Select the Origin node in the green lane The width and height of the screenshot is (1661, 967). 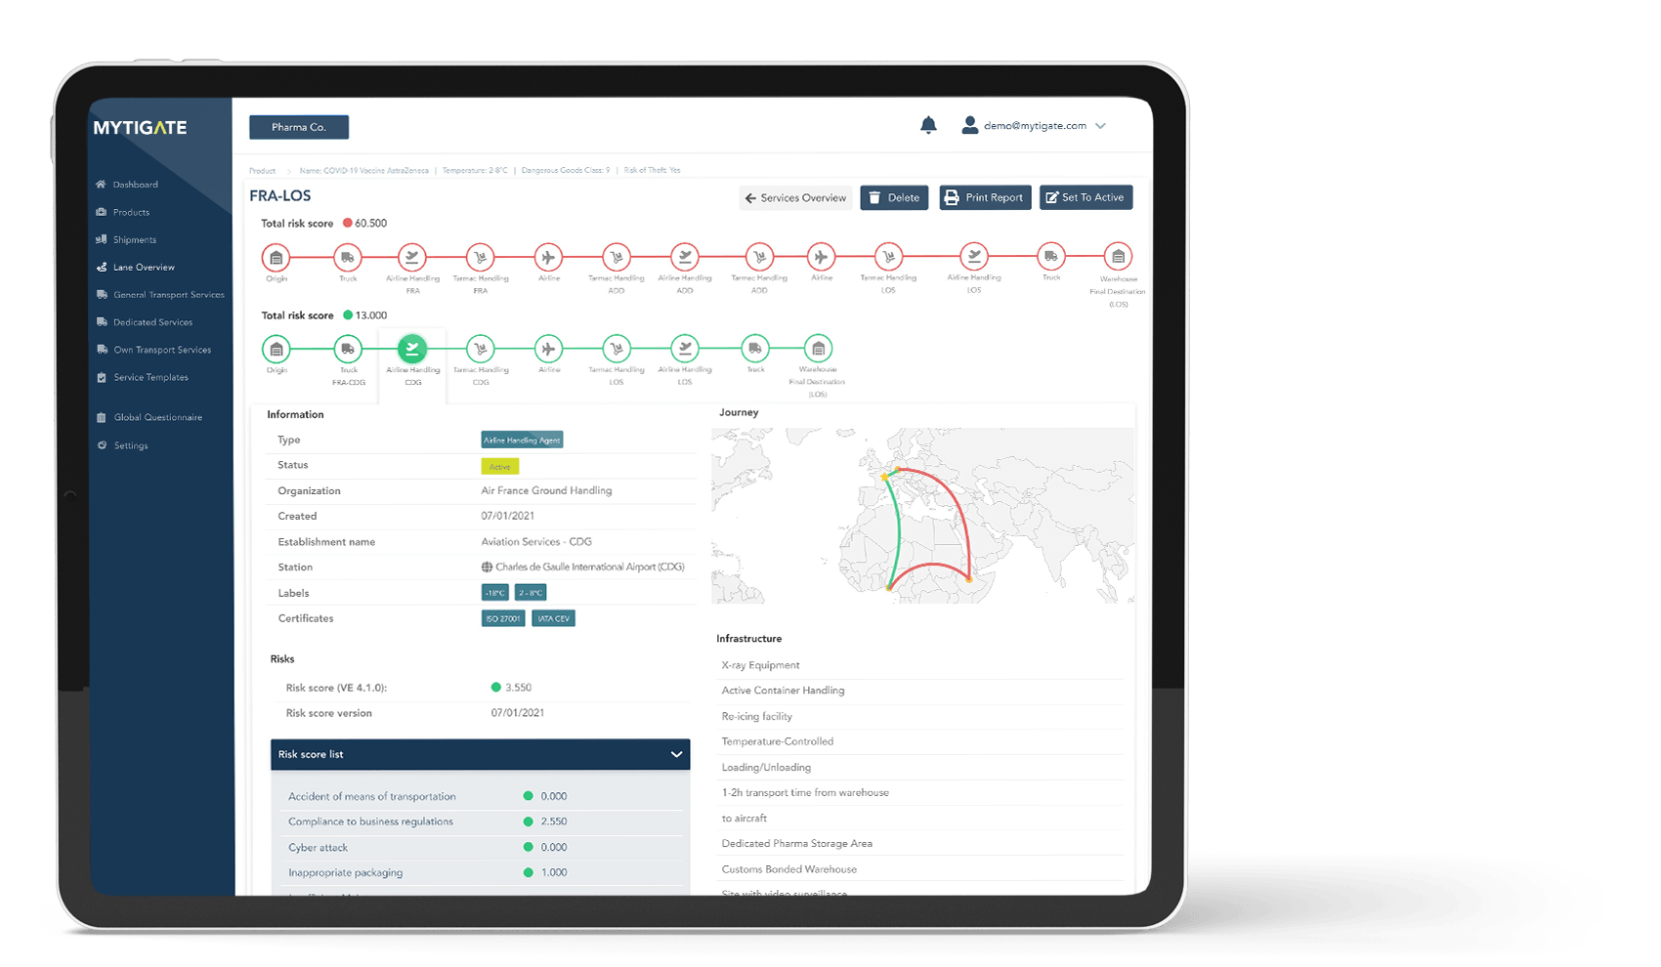[x=277, y=349]
